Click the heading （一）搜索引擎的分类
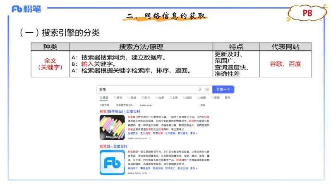Image resolution: width=331 pixels, height=186 pixels. pos(59,33)
